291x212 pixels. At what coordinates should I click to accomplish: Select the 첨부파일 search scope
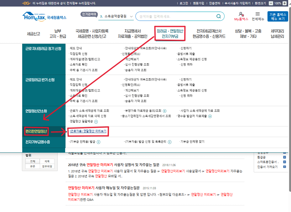[47, 166]
